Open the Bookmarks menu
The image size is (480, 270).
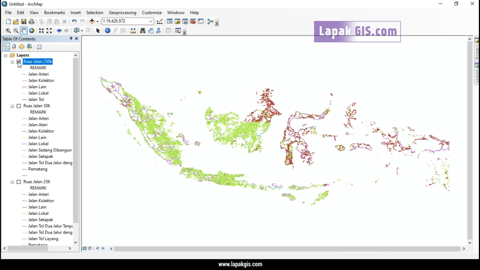pos(54,12)
